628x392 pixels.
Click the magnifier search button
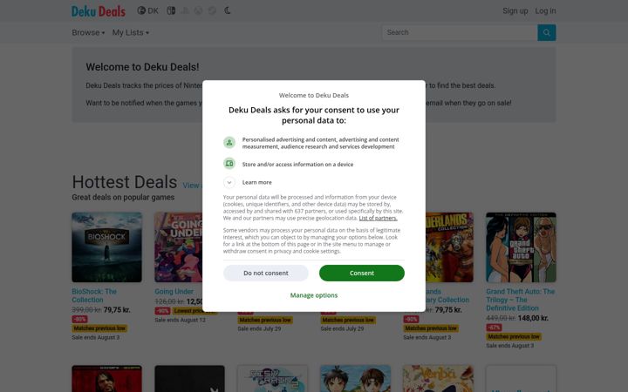point(546,33)
